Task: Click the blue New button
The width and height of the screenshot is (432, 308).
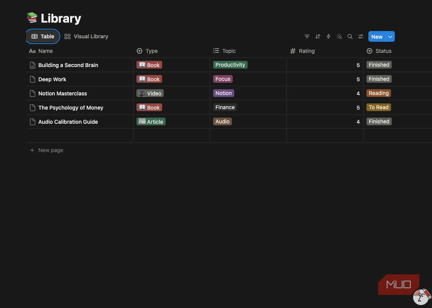Action: click(377, 37)
